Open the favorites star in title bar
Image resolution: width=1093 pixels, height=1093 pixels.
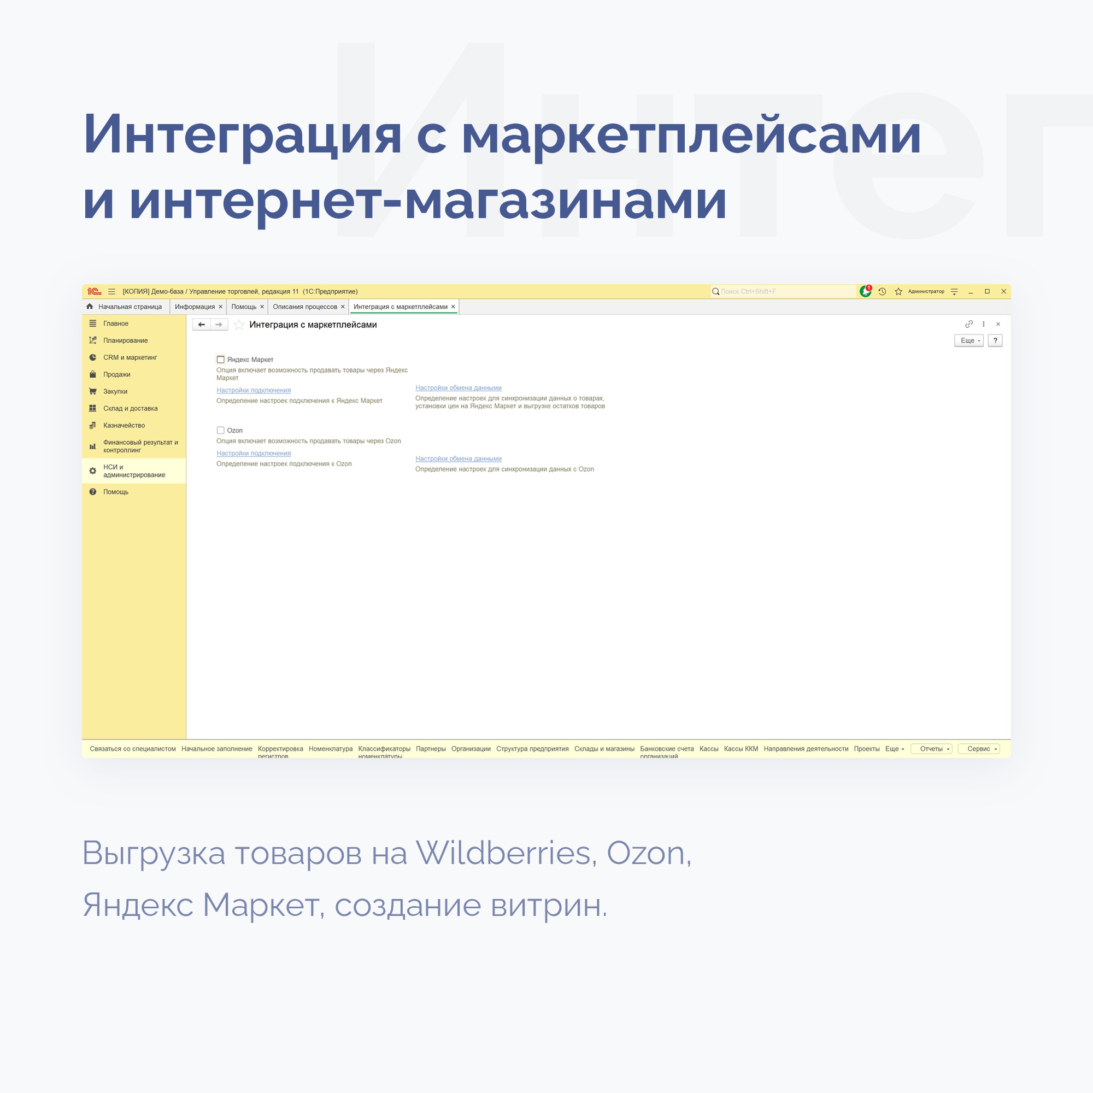[x=898, y=291]
